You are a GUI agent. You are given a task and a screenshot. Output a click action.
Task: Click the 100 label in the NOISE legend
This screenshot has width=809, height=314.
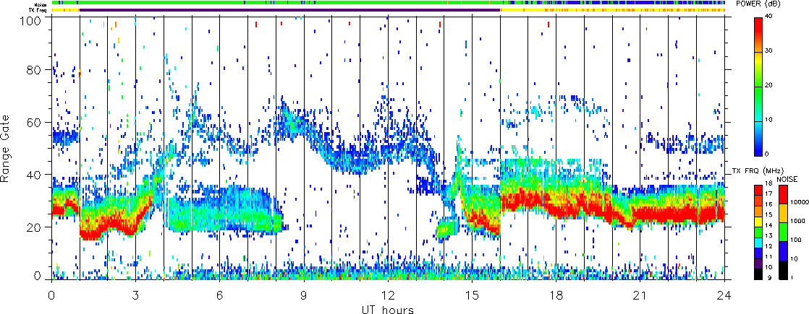795,241
